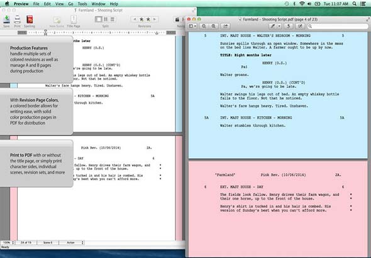The width and height of the screenshot is (371, 258).
Task: Open Spotlight search in menu bar
Action: pyautogui.click(x=354, y=4)
